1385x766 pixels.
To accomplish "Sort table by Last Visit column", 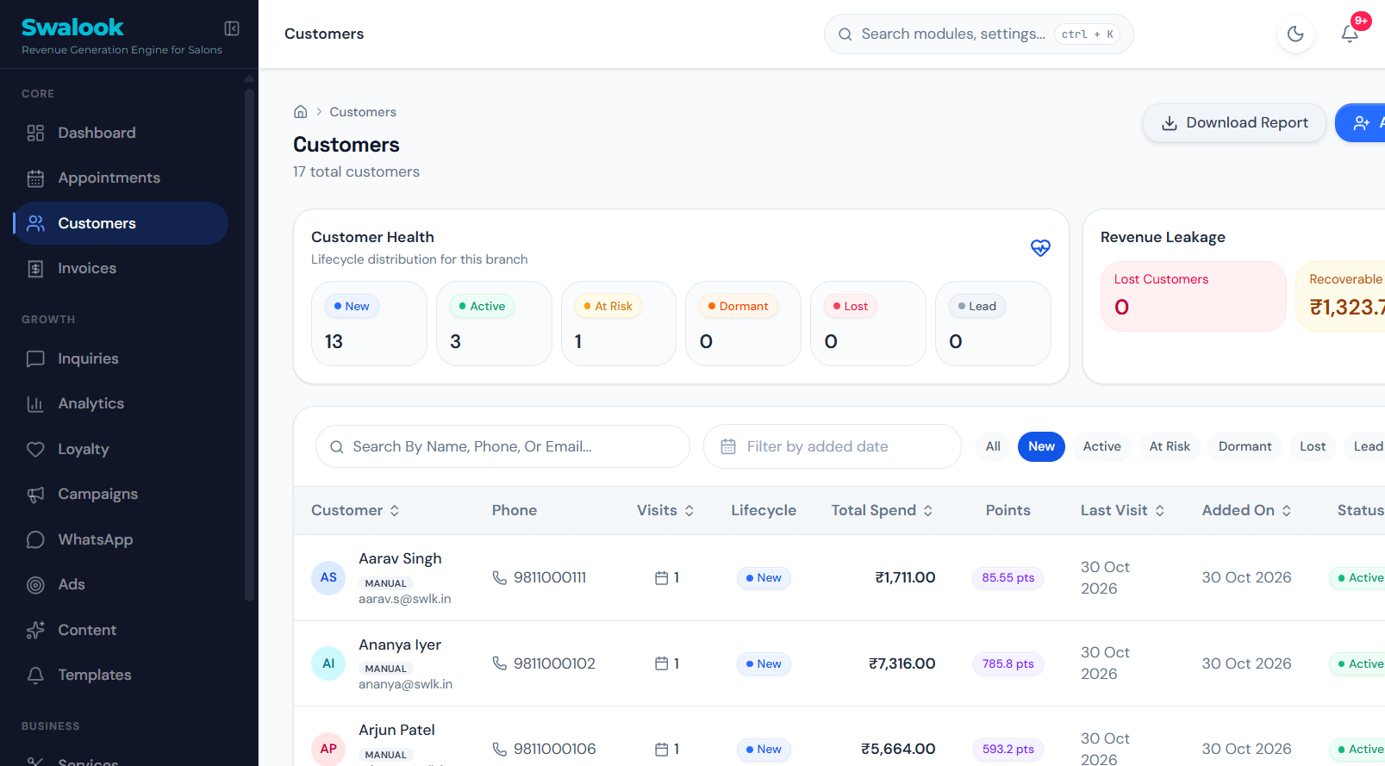I will pos(1122,510).
